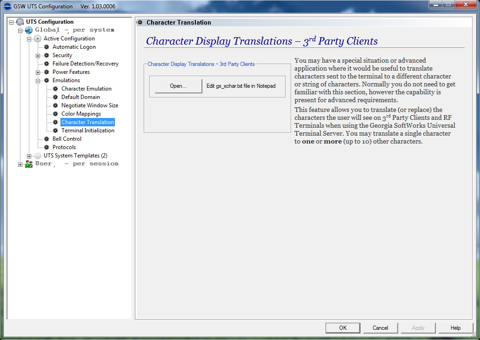Image resolution: width=480 pixels, height=340 pixels.
Task: Open Color Mappings settings
Action: coord(81,114)
